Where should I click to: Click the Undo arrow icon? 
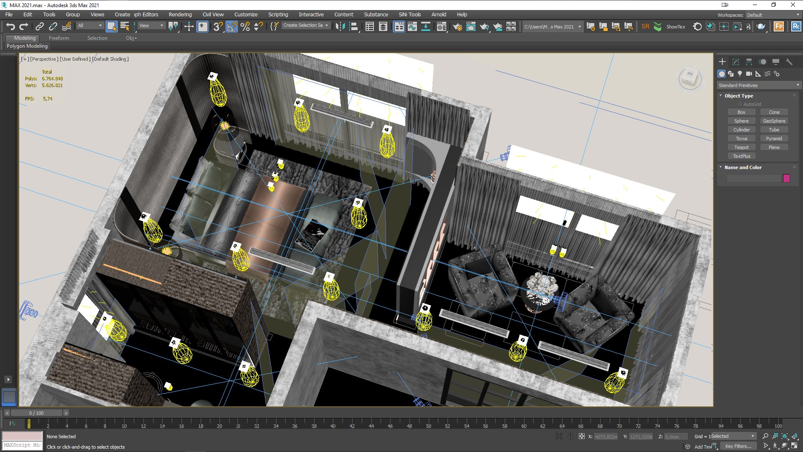pos(10,27)
